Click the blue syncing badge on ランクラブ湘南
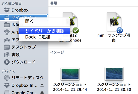The height and width of the screenshot is (94, 138). click(120, 30)
